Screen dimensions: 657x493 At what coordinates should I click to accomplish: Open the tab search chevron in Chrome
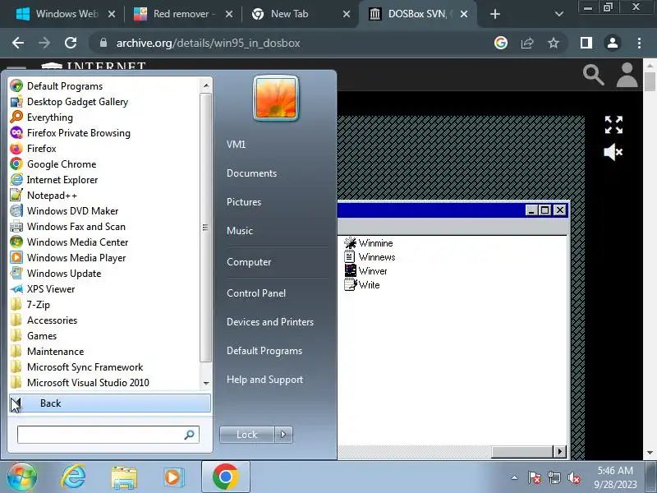click(559, 14)
